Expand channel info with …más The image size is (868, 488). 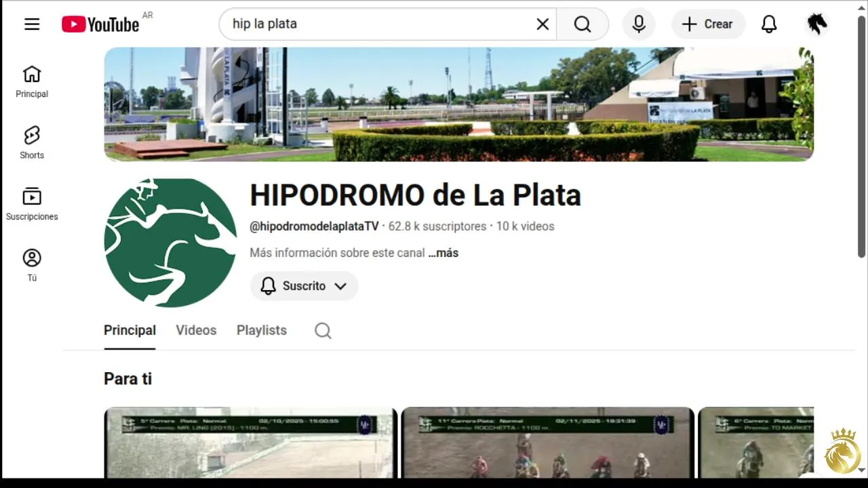tap(443, 253)
